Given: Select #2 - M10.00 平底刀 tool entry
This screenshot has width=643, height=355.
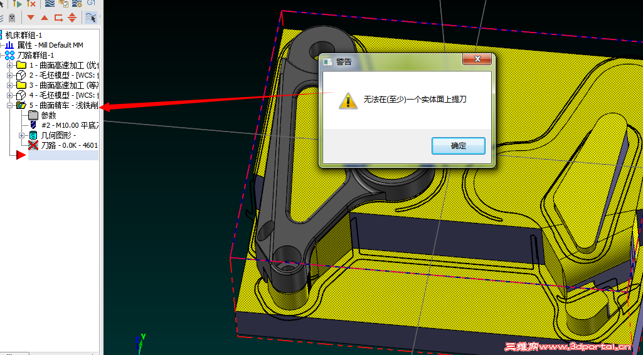Looking at the screenshot, I should point(70,125).
